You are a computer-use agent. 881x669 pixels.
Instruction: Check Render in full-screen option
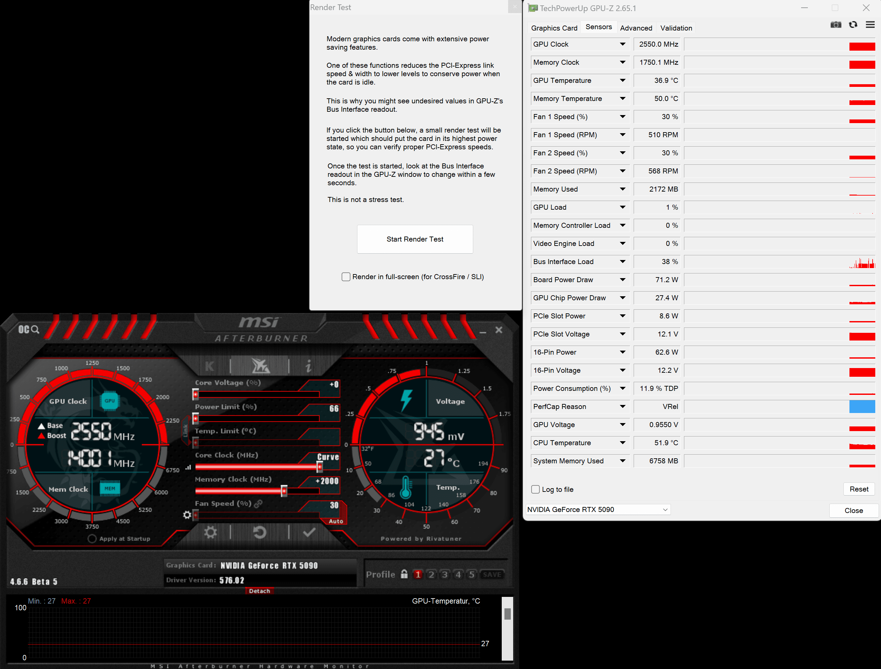click(x=346, y=277)
